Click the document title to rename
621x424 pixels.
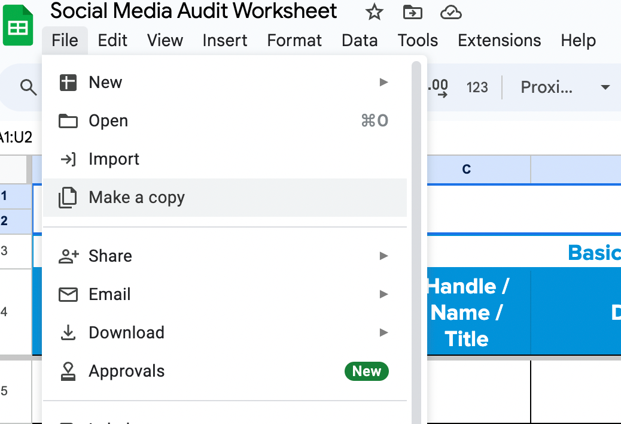point(194,11)
